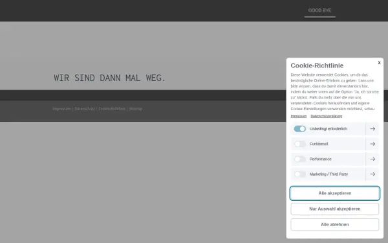Open the footer Cookie-Richtlinie link
The image size is (388, 243).
(x=112, y=109)
